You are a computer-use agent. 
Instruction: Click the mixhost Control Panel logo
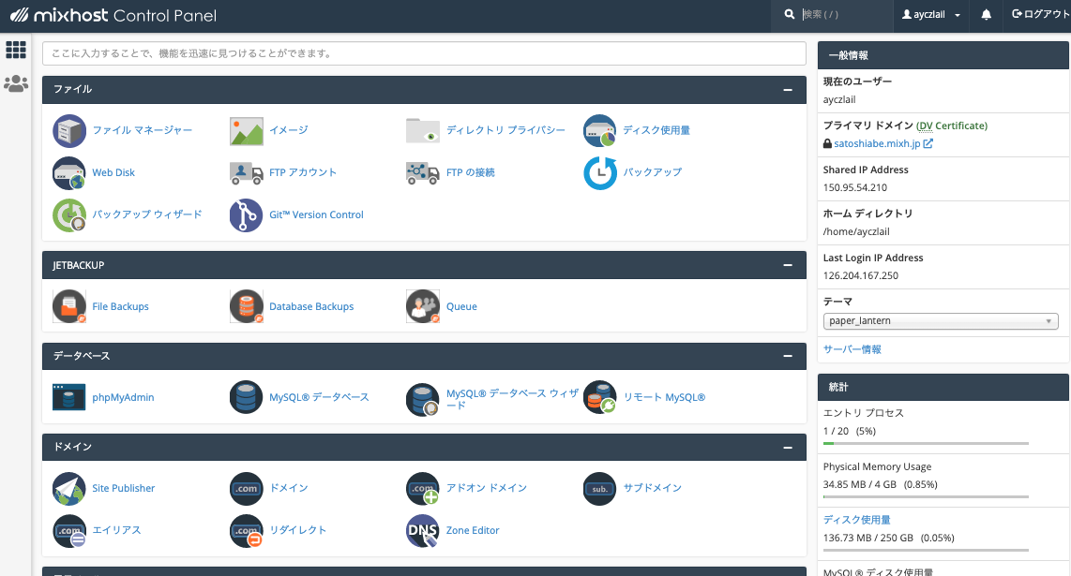pyautogui.click(x=113, y=15)
